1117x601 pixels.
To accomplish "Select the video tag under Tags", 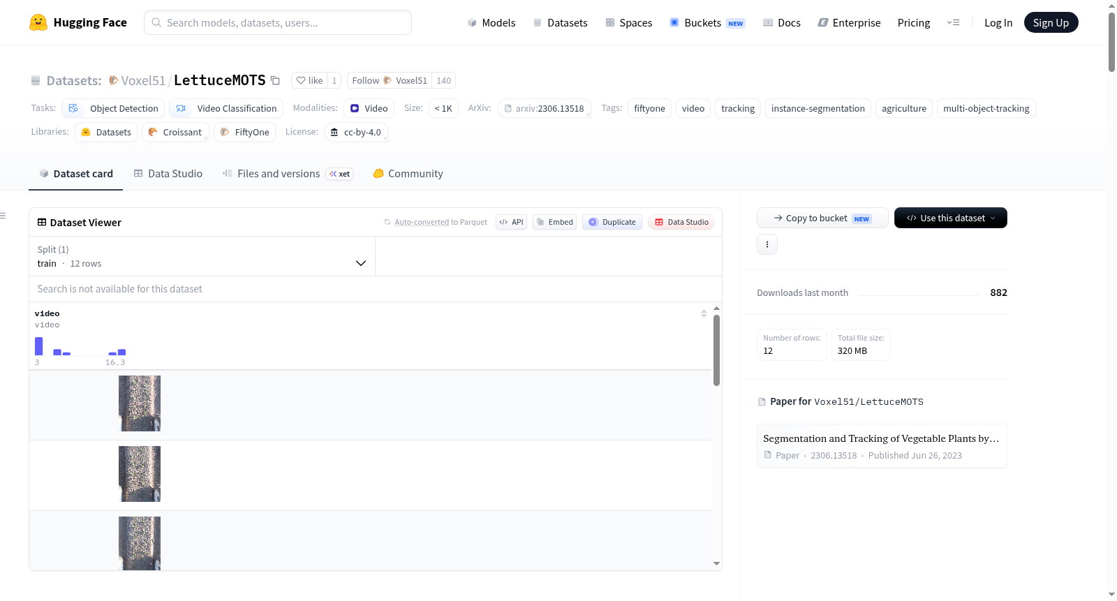I will (693, 108).
